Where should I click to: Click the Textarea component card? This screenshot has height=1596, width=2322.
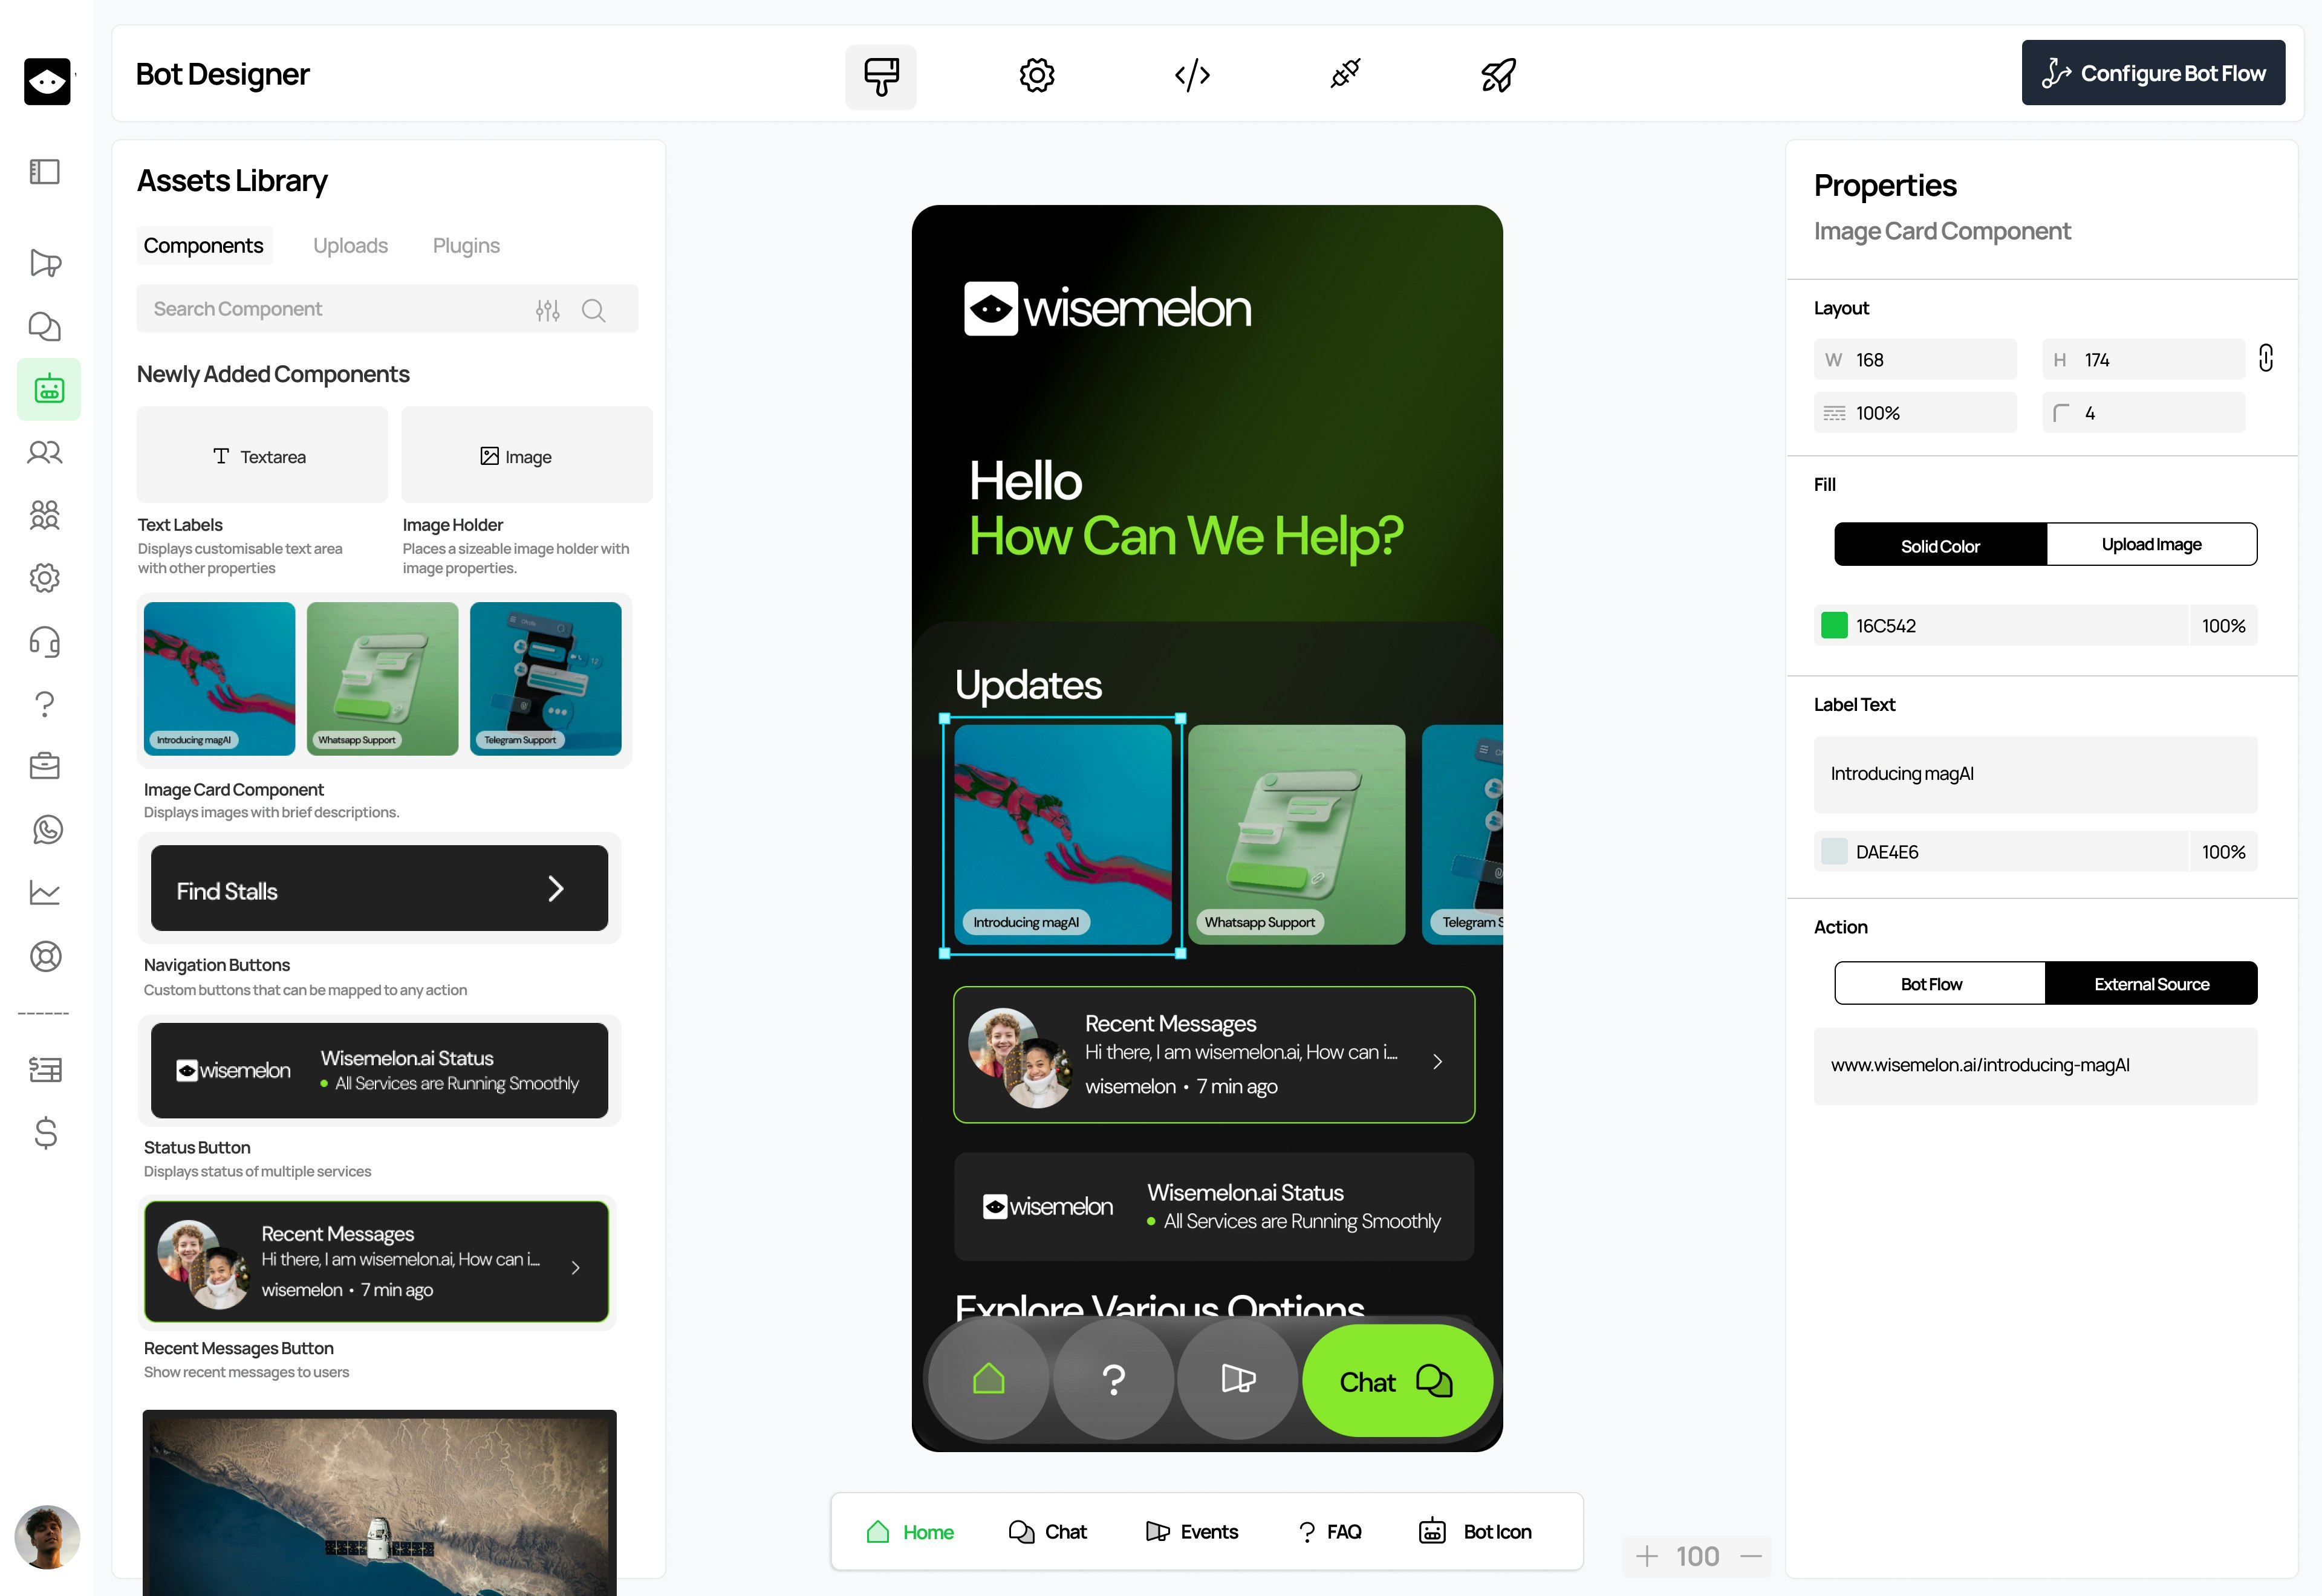click(262, 455)
